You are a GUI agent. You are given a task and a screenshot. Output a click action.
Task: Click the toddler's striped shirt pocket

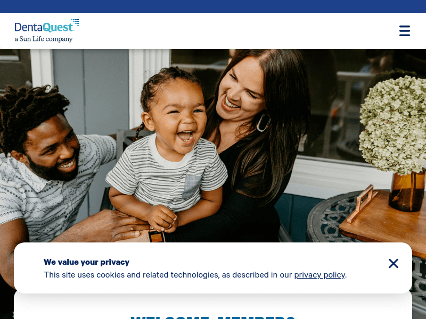point(192,187)
